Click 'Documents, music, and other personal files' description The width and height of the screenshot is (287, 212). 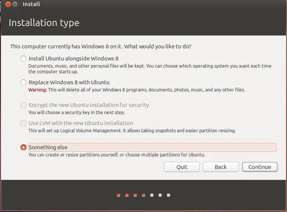pos(150,69)
